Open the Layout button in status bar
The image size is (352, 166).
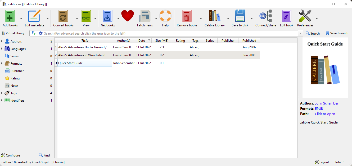322,162
